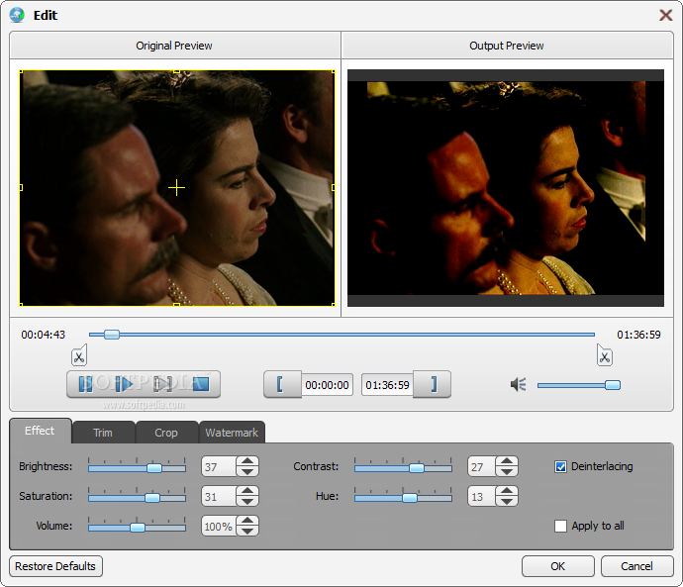This screenshot has width=683, height=587.
Task: Close the Edit dialog
Action: 665,15
